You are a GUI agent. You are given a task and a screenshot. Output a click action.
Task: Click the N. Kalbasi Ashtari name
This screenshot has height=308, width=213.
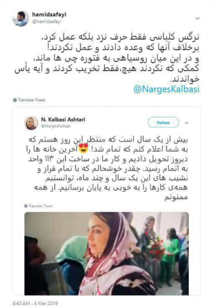point(63,120)
